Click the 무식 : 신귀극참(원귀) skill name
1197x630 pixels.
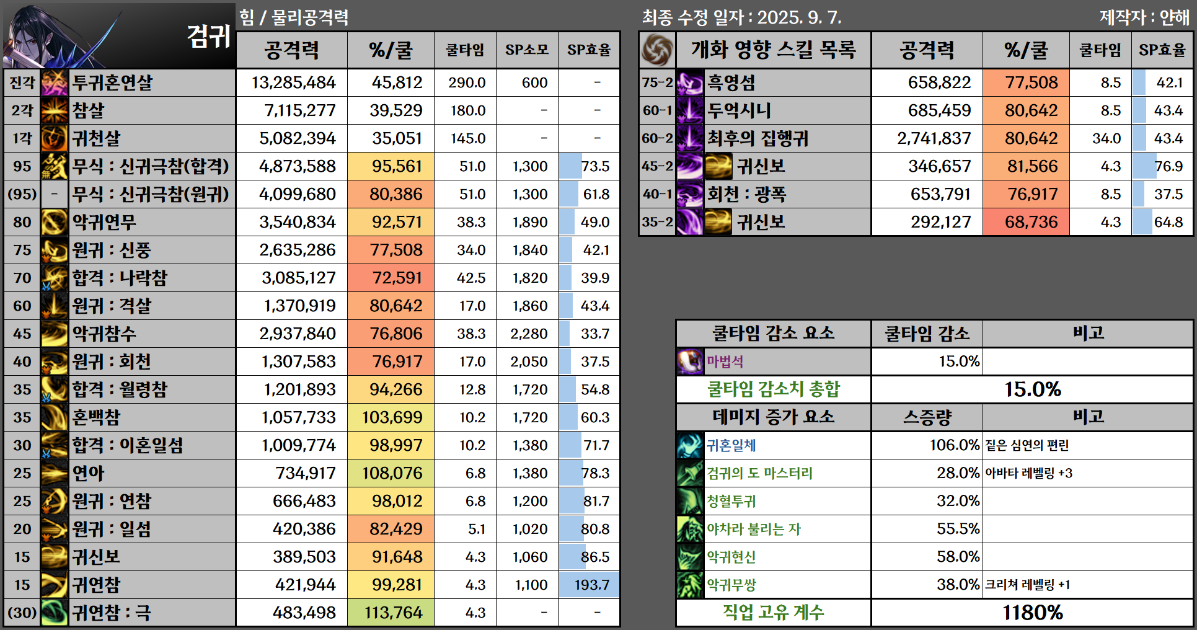pyautogui.click(x=151, y=194)
